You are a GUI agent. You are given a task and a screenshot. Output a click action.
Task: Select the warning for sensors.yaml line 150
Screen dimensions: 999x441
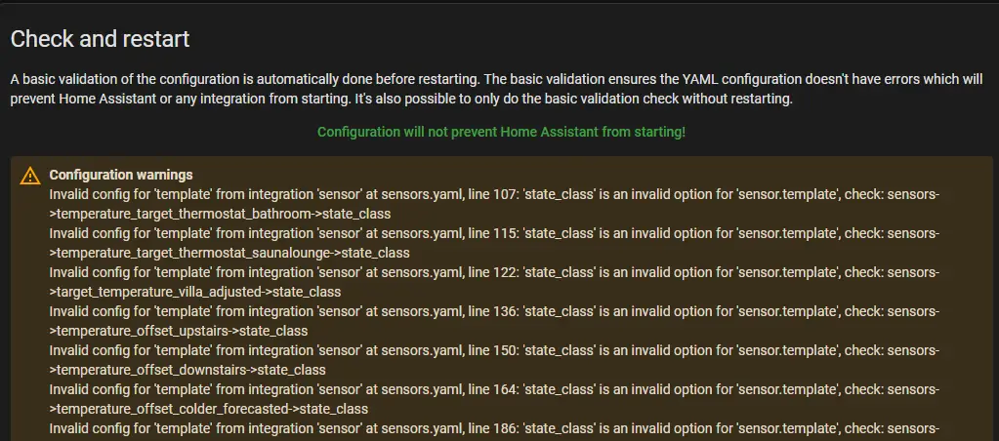tap(494, 350)
